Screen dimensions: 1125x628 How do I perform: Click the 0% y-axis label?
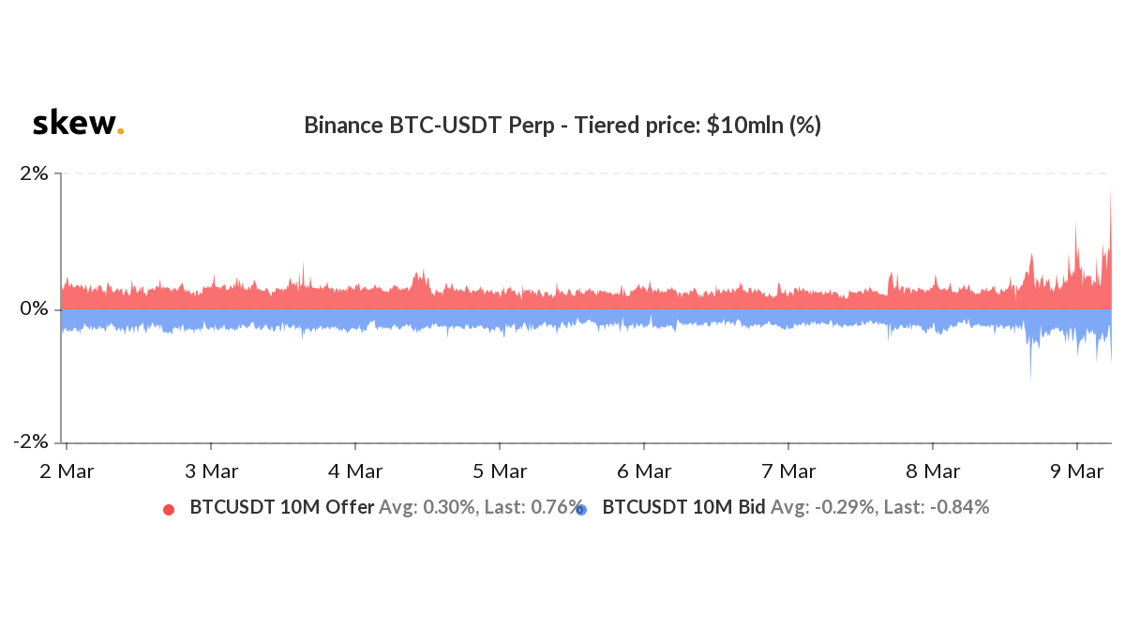click(x=36, y=309)
